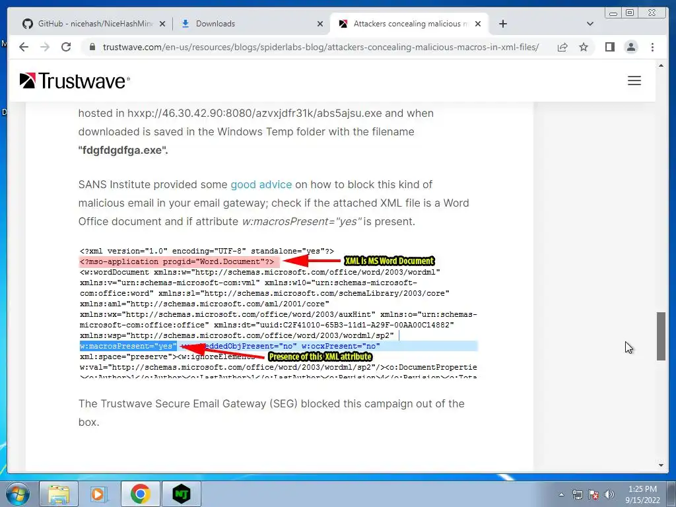Open the Chrome profile avatar
Screen dimensions: 676x507
[630, 47]
